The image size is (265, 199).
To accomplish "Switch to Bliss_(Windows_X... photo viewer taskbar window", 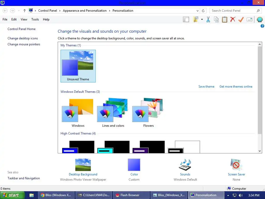I will (x=169, y=195).
